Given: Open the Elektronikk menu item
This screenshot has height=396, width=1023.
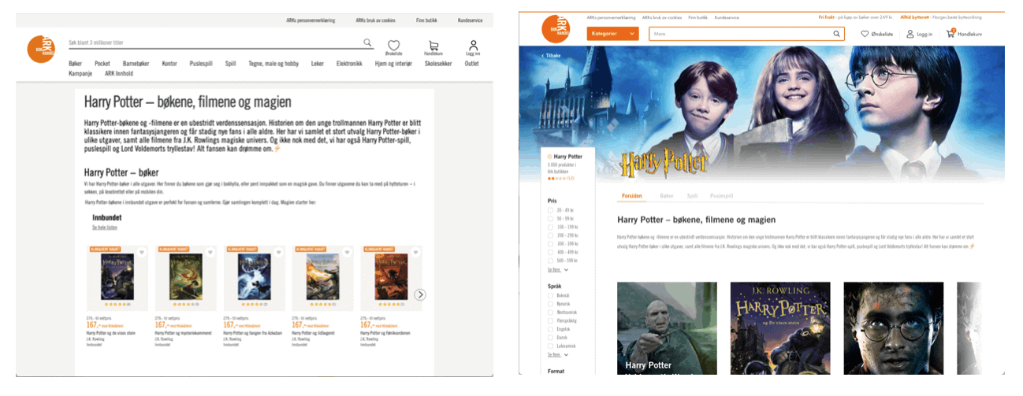Looking at the screenshot, I should click(349, 64).
